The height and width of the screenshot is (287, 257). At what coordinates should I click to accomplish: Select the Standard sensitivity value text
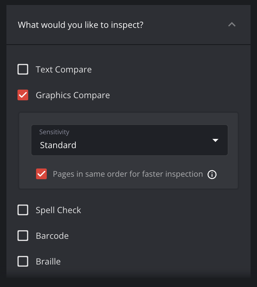58,145
